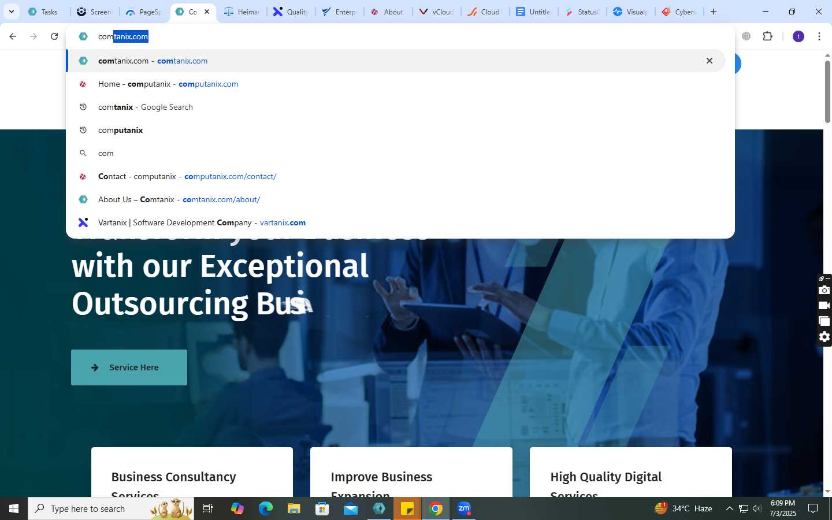Open Vartanix Software Development Company suggestion
832x520 pixels.
click(396, 222)
